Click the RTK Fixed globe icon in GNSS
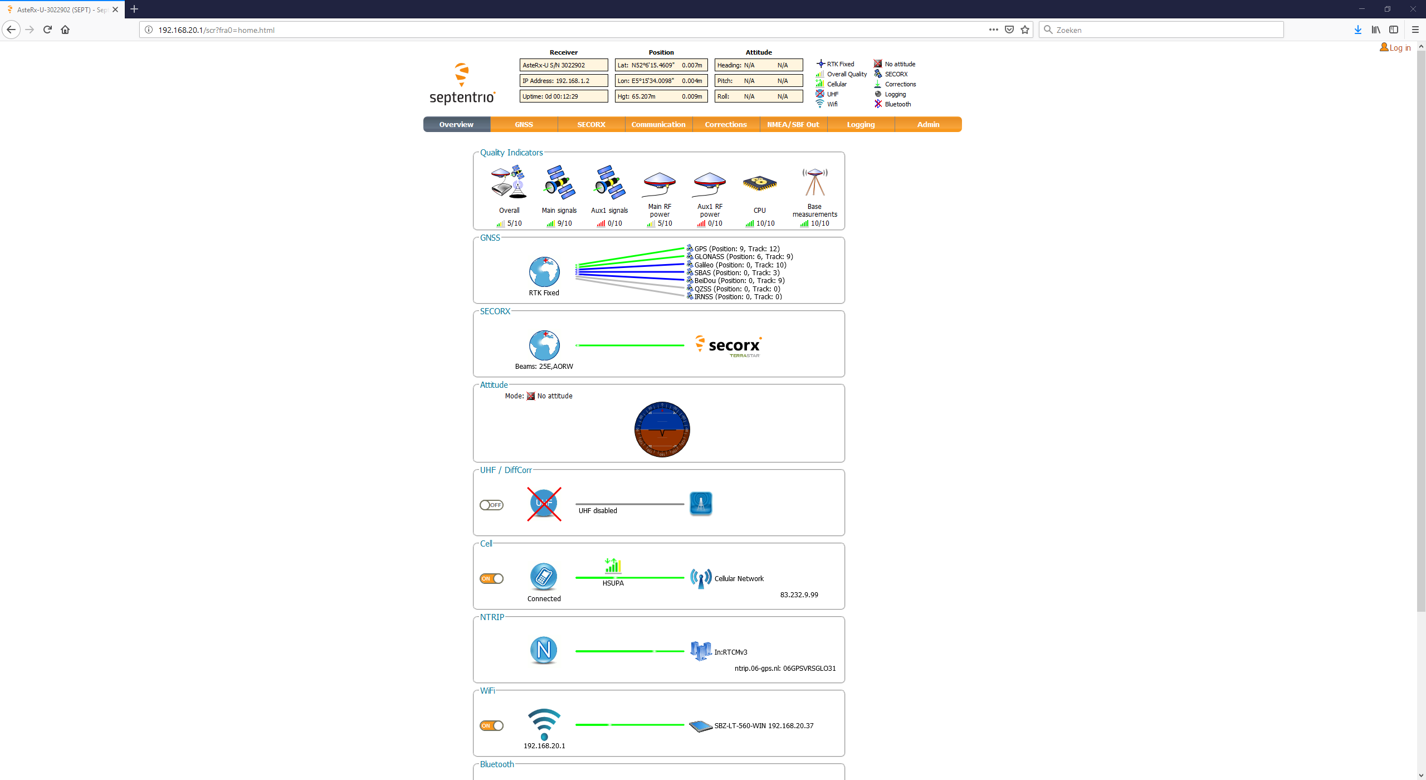 point(544,272)
